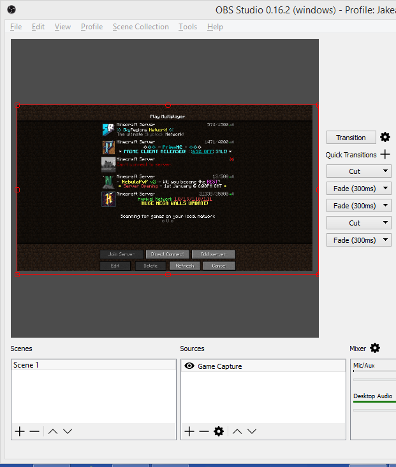This screenshot has width=396, height=467.
Task: Move scene down with down arrow
Action: (68, 431)
